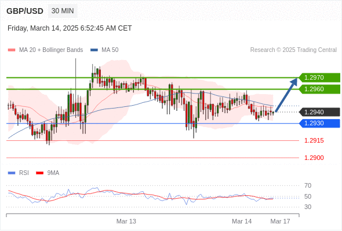This screenshot has width=342, height=231.
Task: Click the MA 50 legend label
Action: pyautogui.click(x=110, y=50)
